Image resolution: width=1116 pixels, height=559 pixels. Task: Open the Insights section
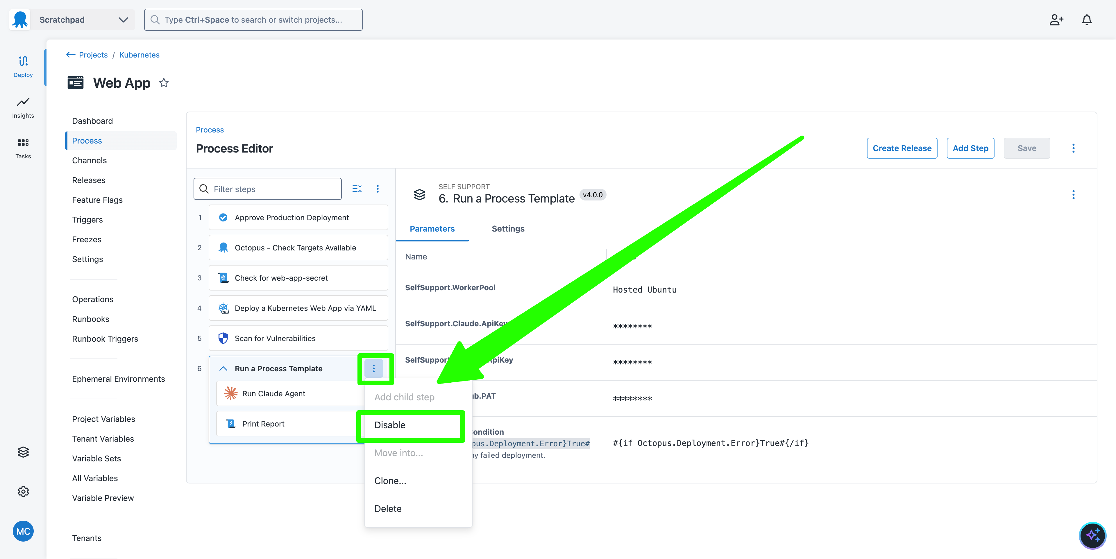click(23, 107)
